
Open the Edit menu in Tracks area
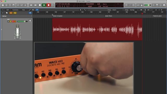click(x=8, y=10)
